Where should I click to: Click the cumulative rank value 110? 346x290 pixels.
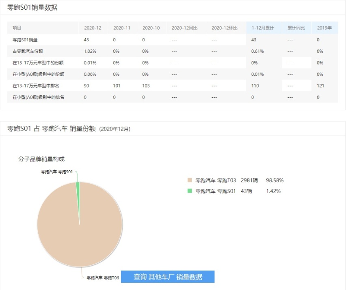(255, 86)
